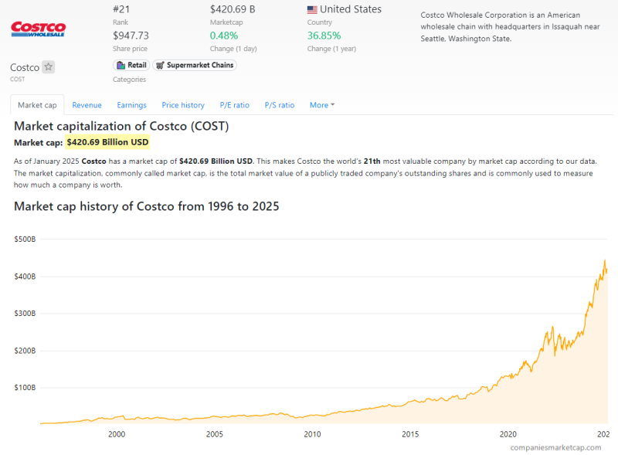This screenshot has width=618, height=455.
Task: Click the chart peak near 2025
Action: click(x=604, y=261)
